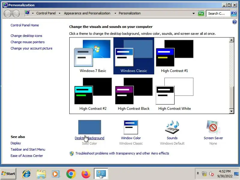Click Appearance and Personalization breadcrumb
The height and width of the screenshot is (180, 240).
[87, 13]
